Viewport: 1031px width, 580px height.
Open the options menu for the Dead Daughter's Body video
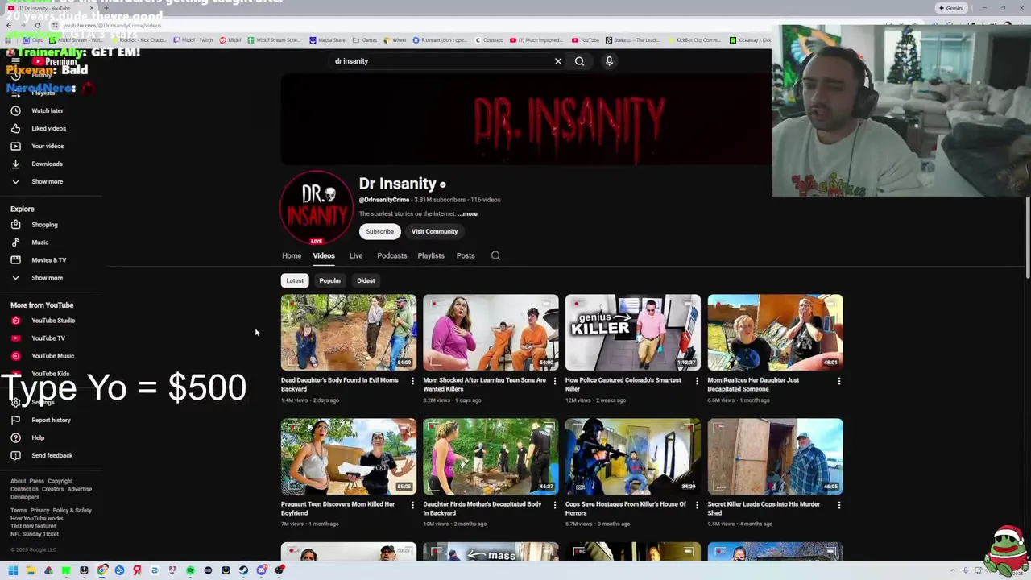pos(412,381)
